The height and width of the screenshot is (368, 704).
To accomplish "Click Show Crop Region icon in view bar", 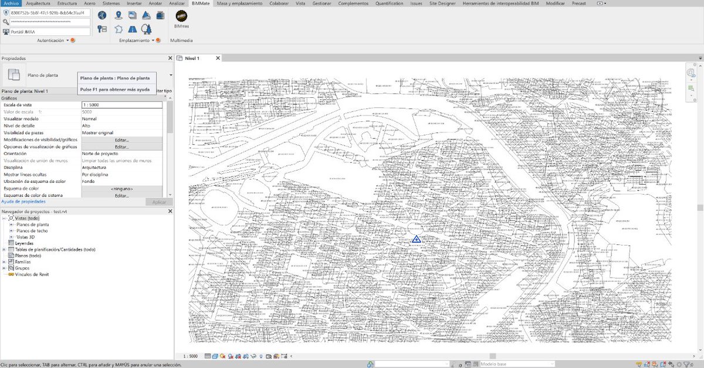I will [x=246, y=356].
